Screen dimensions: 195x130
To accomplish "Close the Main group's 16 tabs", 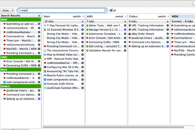I will (82, 21).
